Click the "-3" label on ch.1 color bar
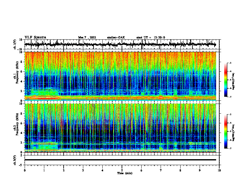Screen dimensions: 247x191 click(x=230, y=63)
